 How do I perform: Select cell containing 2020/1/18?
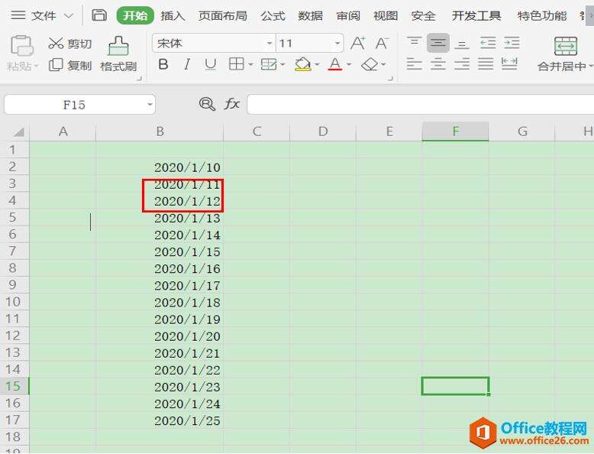[x=160, y=302]
